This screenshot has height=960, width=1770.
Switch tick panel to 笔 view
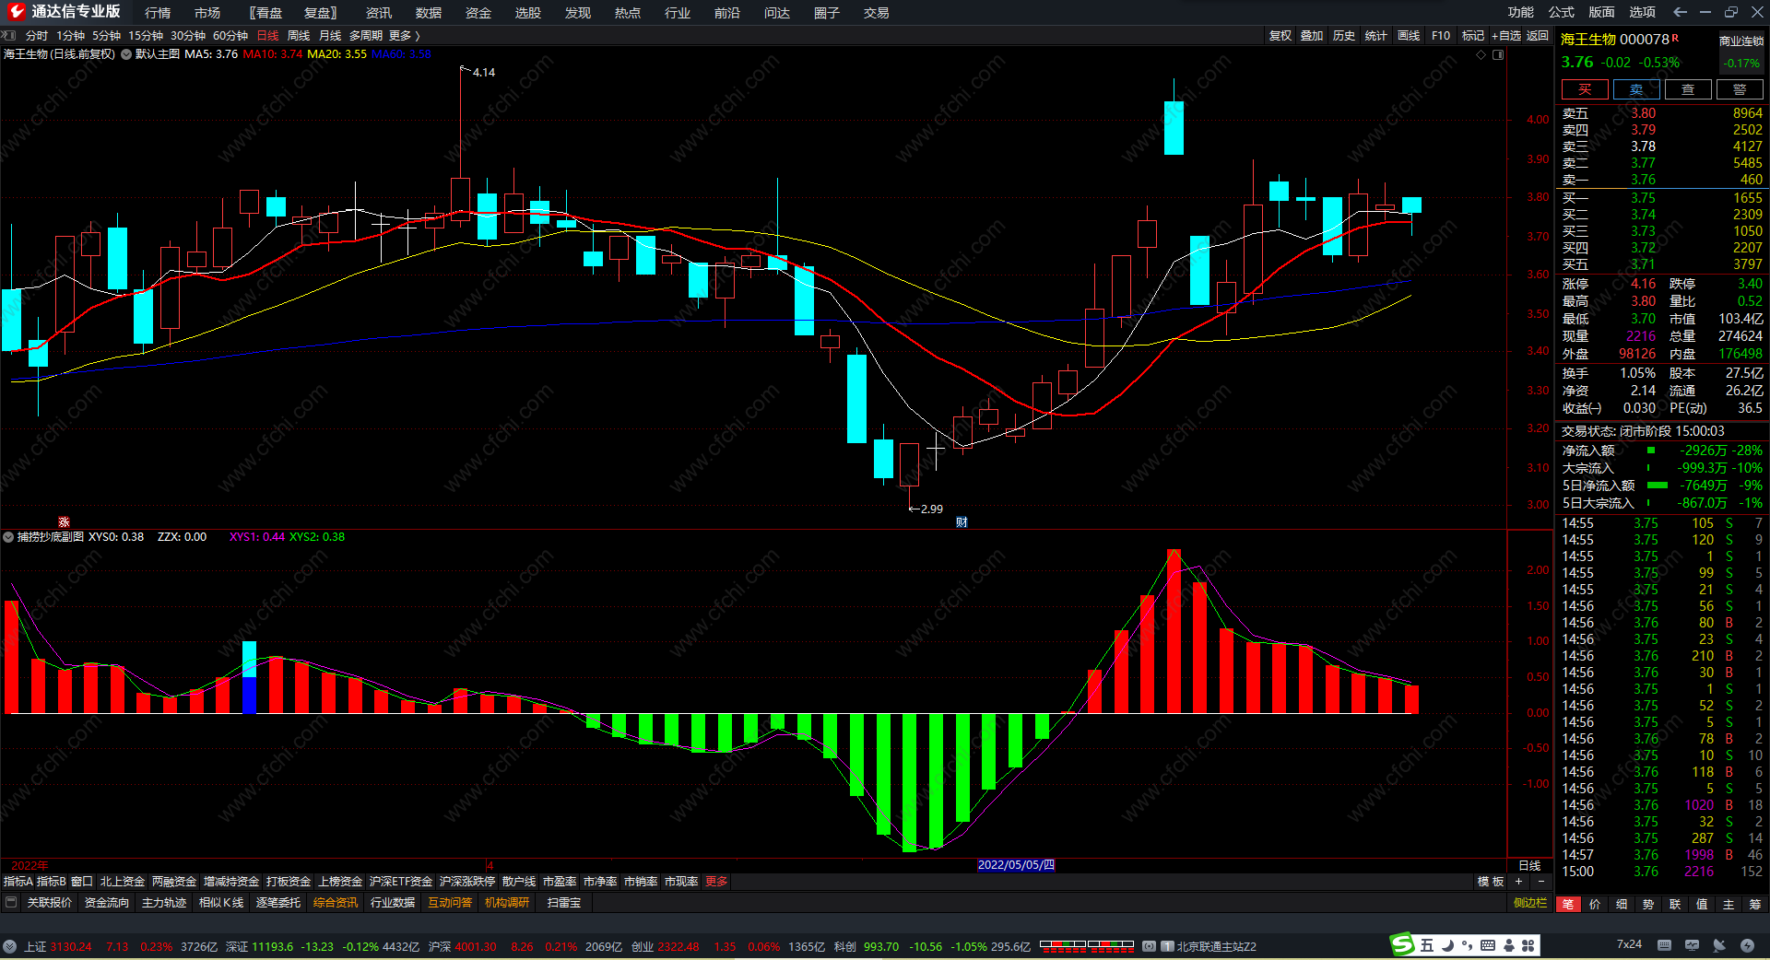pos(1568,904)
